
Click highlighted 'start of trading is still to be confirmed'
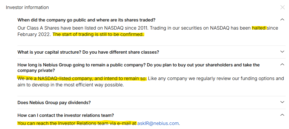pyautogui.click(x=98, y=34)
